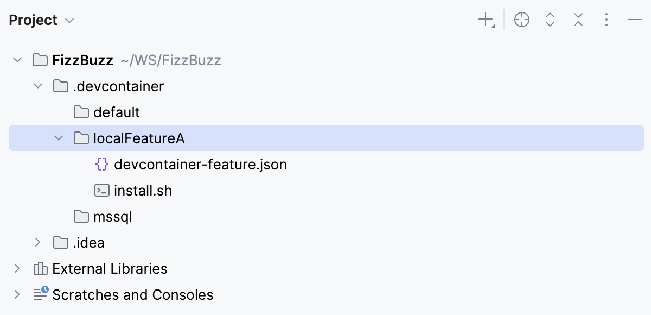Open the kebab options menu icon
The image size is (651, 315).
pyautogui.click(x=606, y=20)
